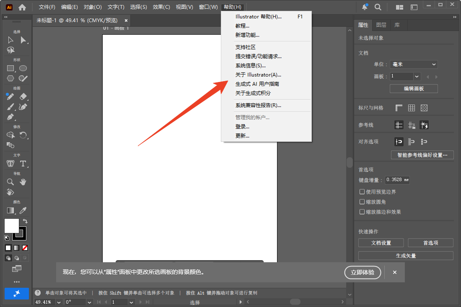
Task: Select the Type tool
Action: [x=23, y=163]
